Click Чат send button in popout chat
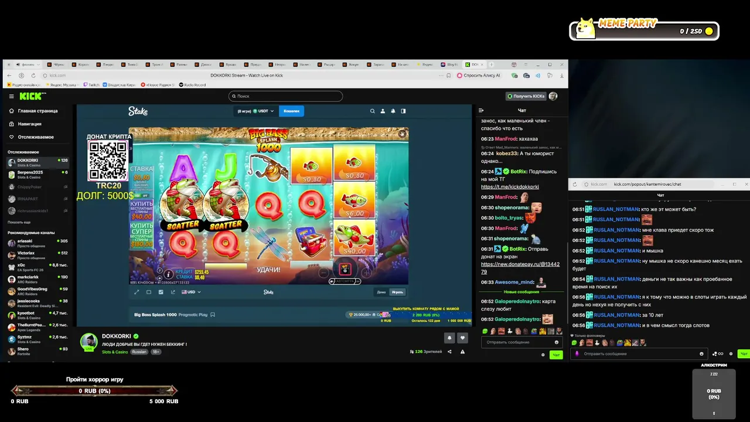The image size is (750, 422). pyautogui.click(x=744, y=354)
